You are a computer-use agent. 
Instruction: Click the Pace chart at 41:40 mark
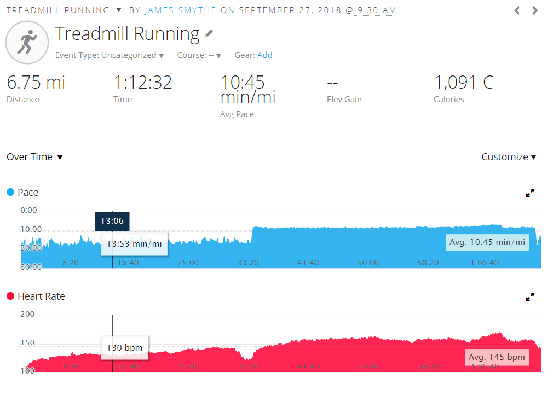tap(308, 246)
